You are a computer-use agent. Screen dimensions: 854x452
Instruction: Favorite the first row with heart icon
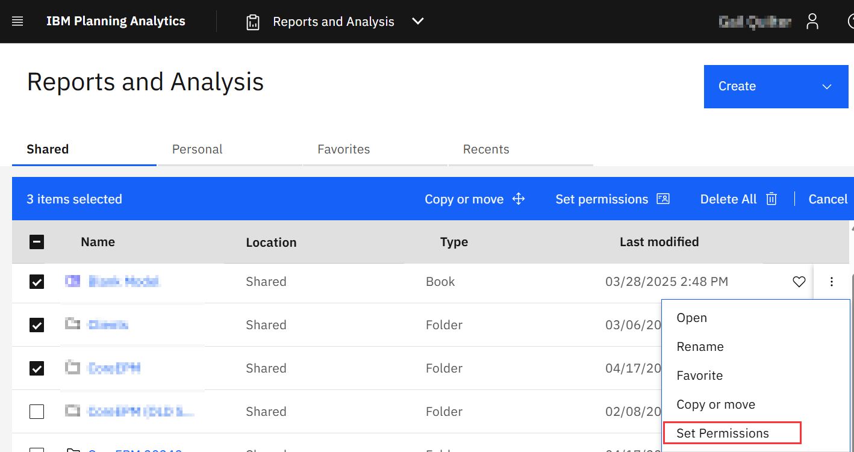[x=799, y=282]
